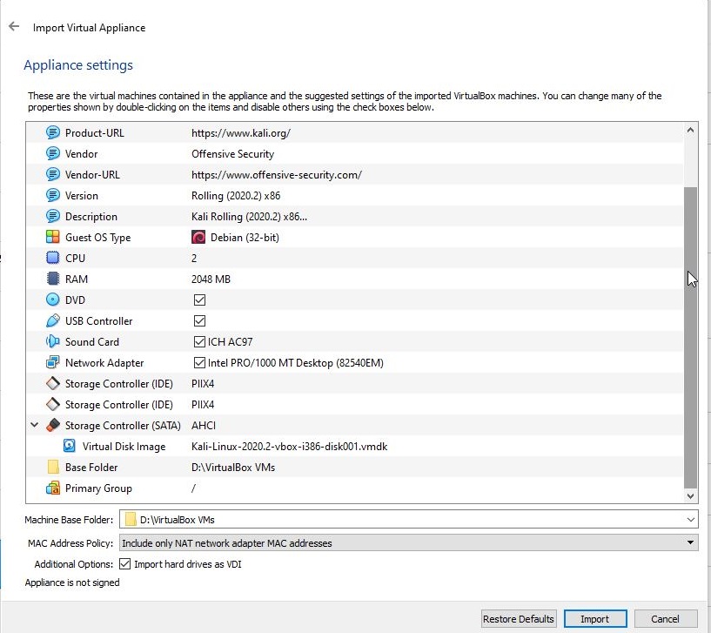
Task: Select the first IDE controller PIIX4 value
Action: click(203, 383)
